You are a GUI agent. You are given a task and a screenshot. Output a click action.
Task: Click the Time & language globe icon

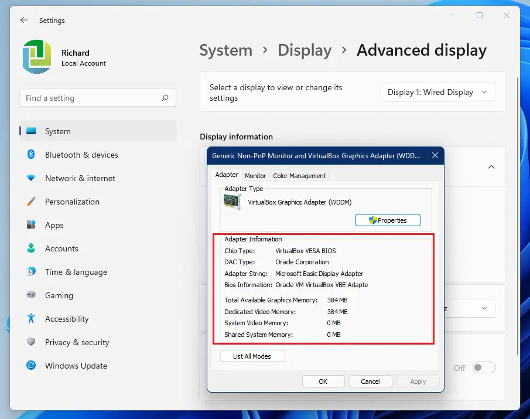tap(31, 271)
